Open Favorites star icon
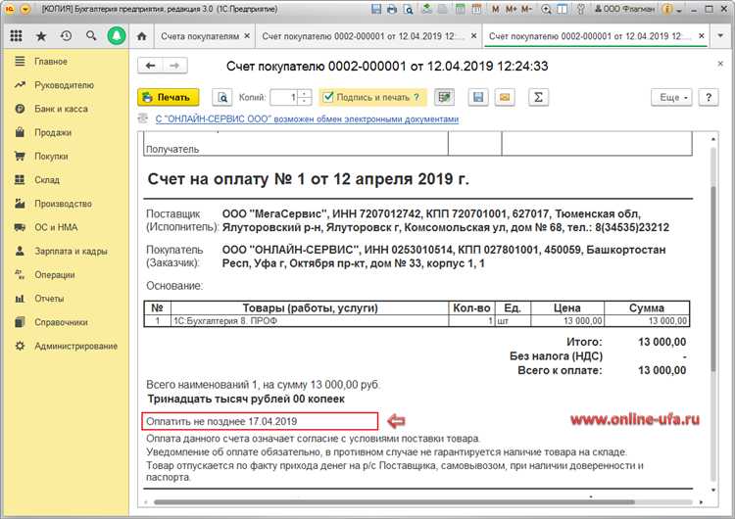The width and height of the screenshot is (735, 519). click(41, 36)
